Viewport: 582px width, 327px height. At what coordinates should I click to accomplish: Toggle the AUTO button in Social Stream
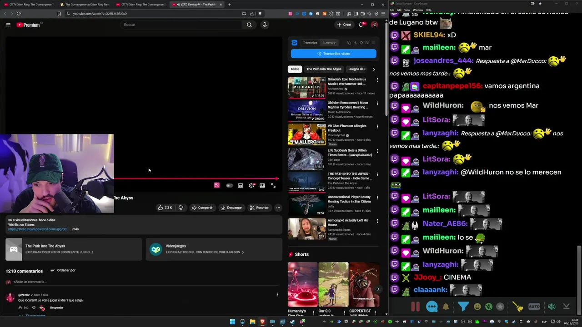coord(534,307)
